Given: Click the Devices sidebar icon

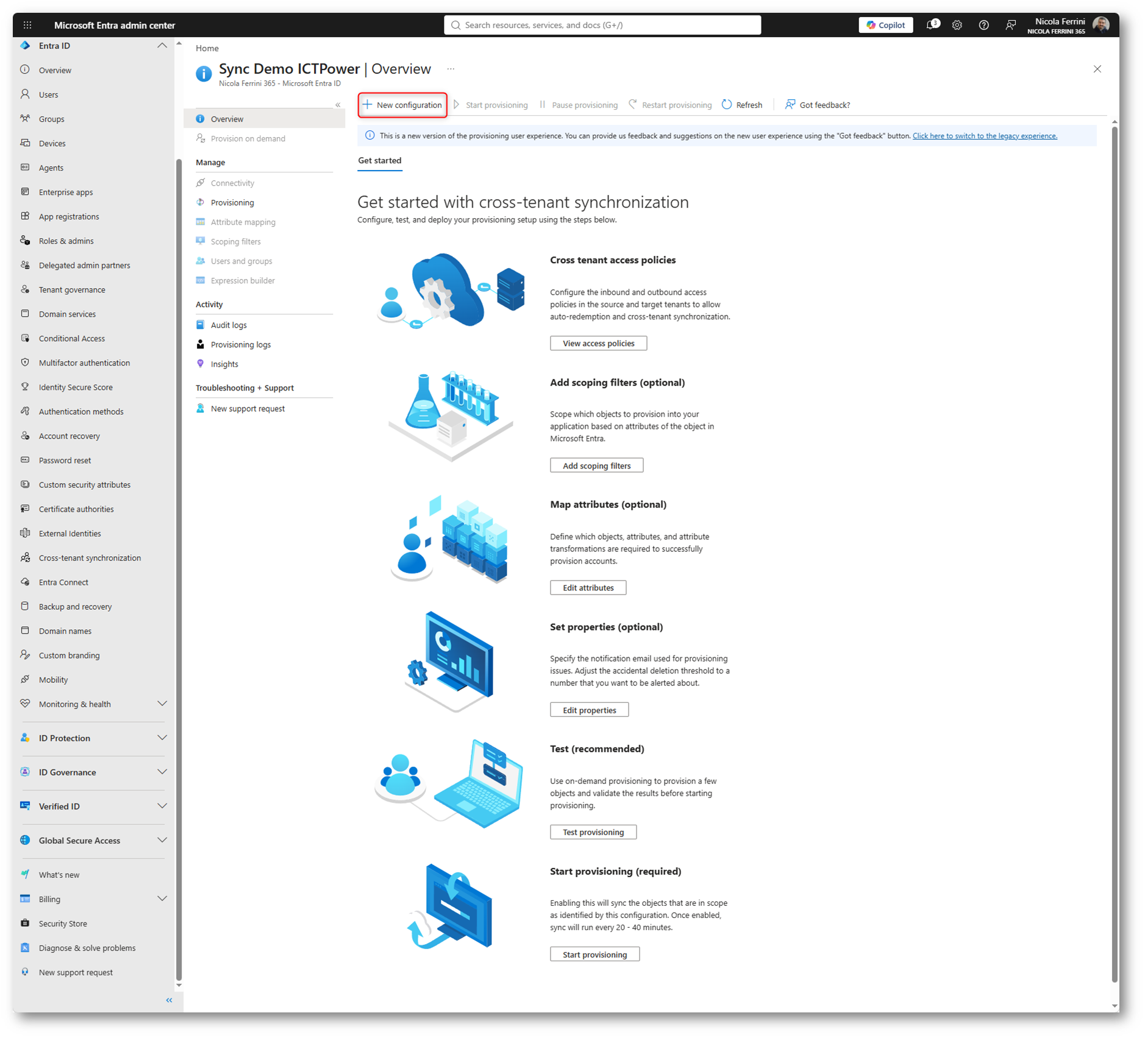Looking at the screenshot, I should tap(25, 143).
